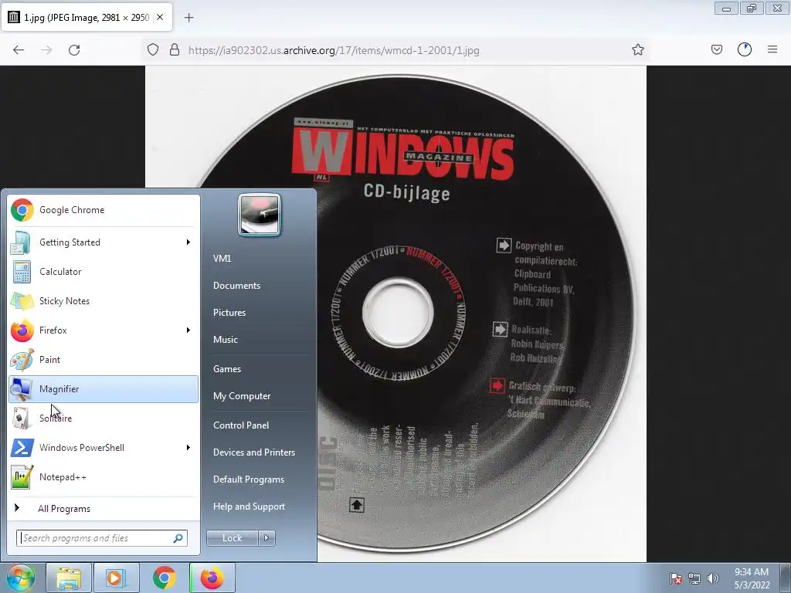Open a new Firefox tab
The height and width of the screenshot is (593, 791).
coord(188,18)
